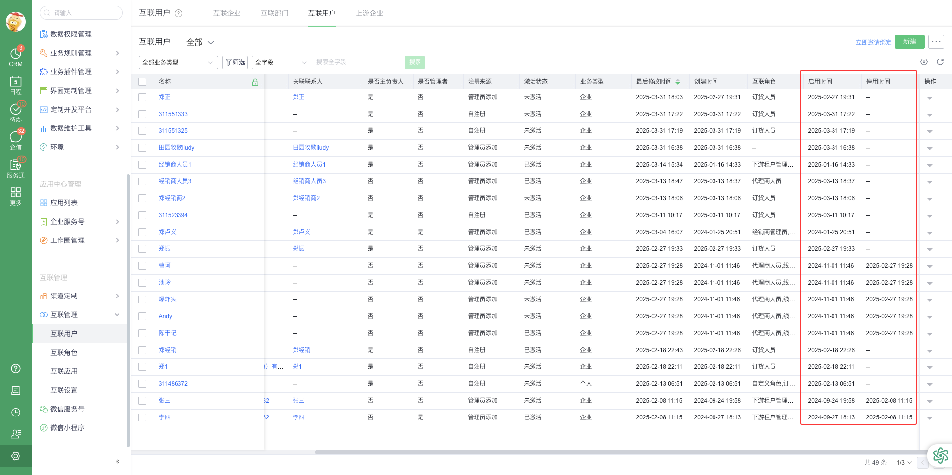Collapse the sidebar with the double-chevron icon

[x=118, y=461]
